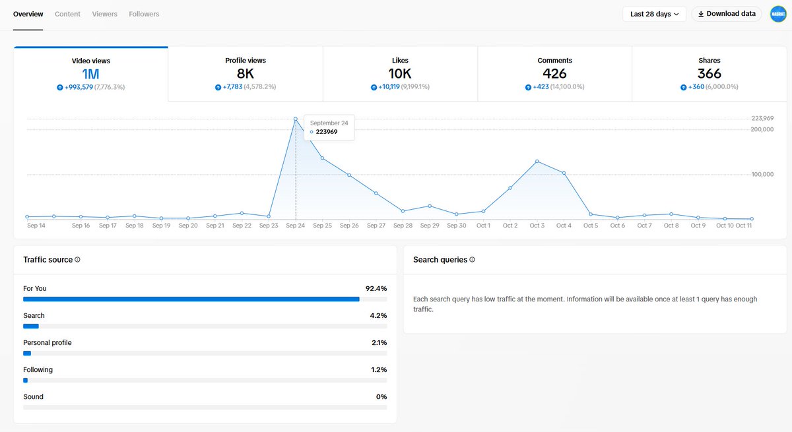Select the Comments metric card
This screenshot has width=792, height=432.
point(554,73)
